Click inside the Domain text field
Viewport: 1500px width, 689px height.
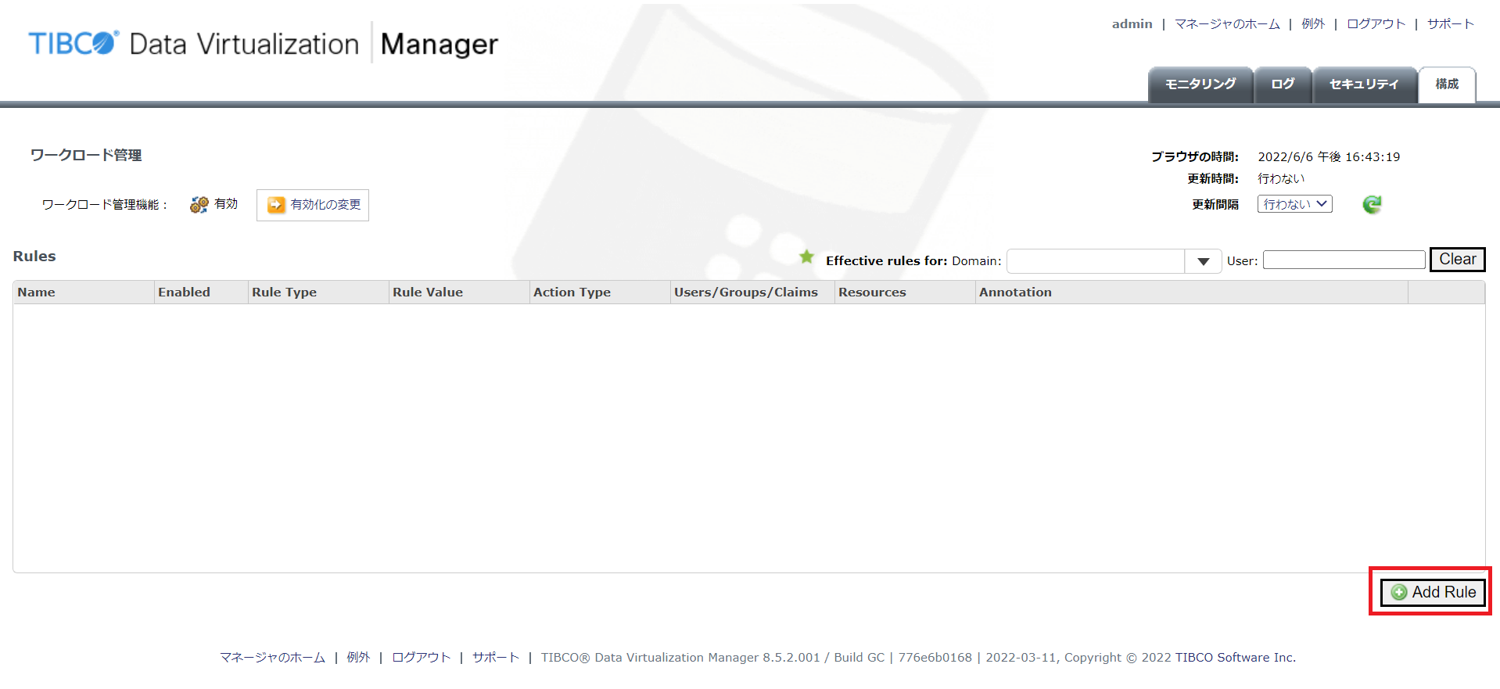1095,261
